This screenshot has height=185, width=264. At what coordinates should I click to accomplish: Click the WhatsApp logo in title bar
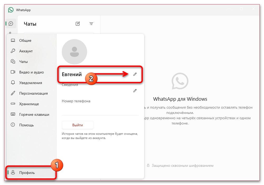tap(11, 10)
